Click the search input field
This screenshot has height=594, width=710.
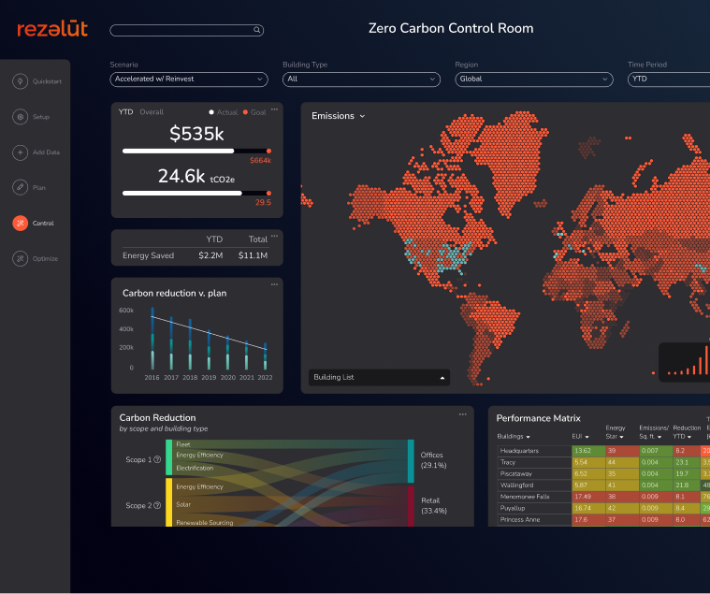coord(181,30)
